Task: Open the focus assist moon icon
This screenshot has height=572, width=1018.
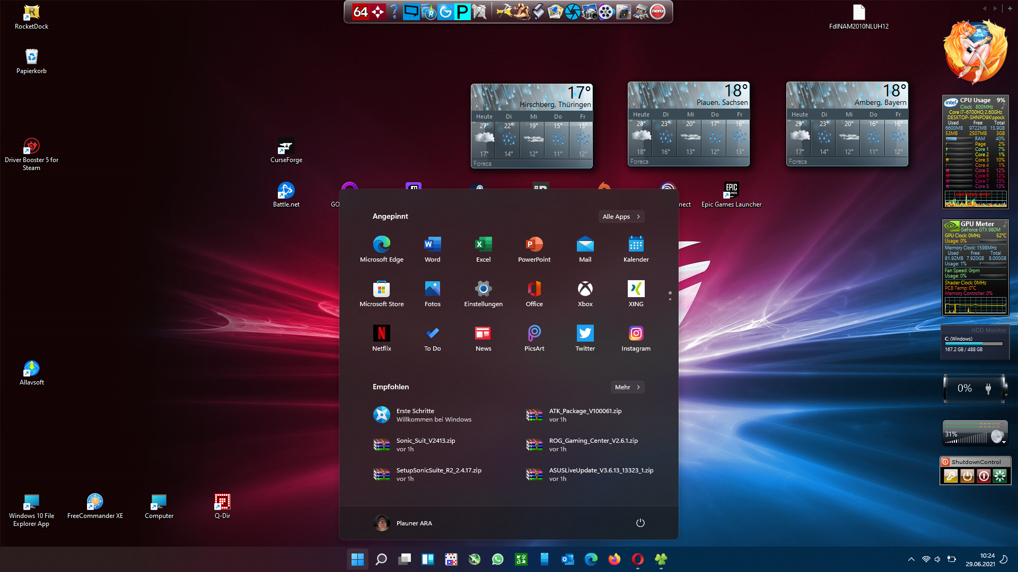Action: point(1004,559)
